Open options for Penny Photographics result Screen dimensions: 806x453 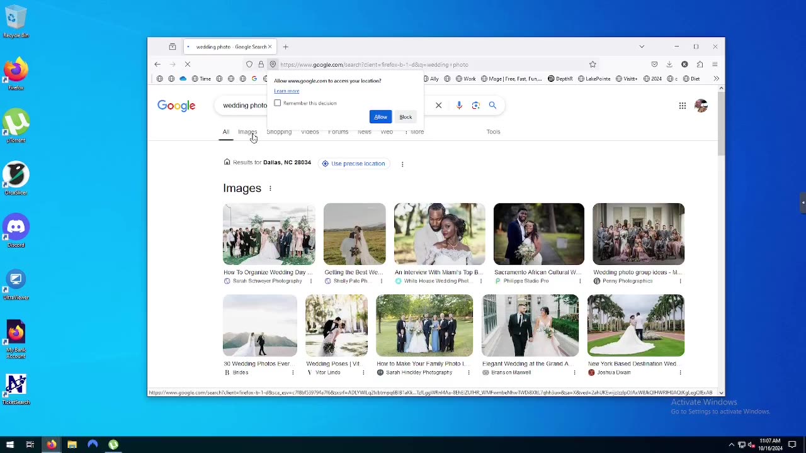tap(680, 281)
